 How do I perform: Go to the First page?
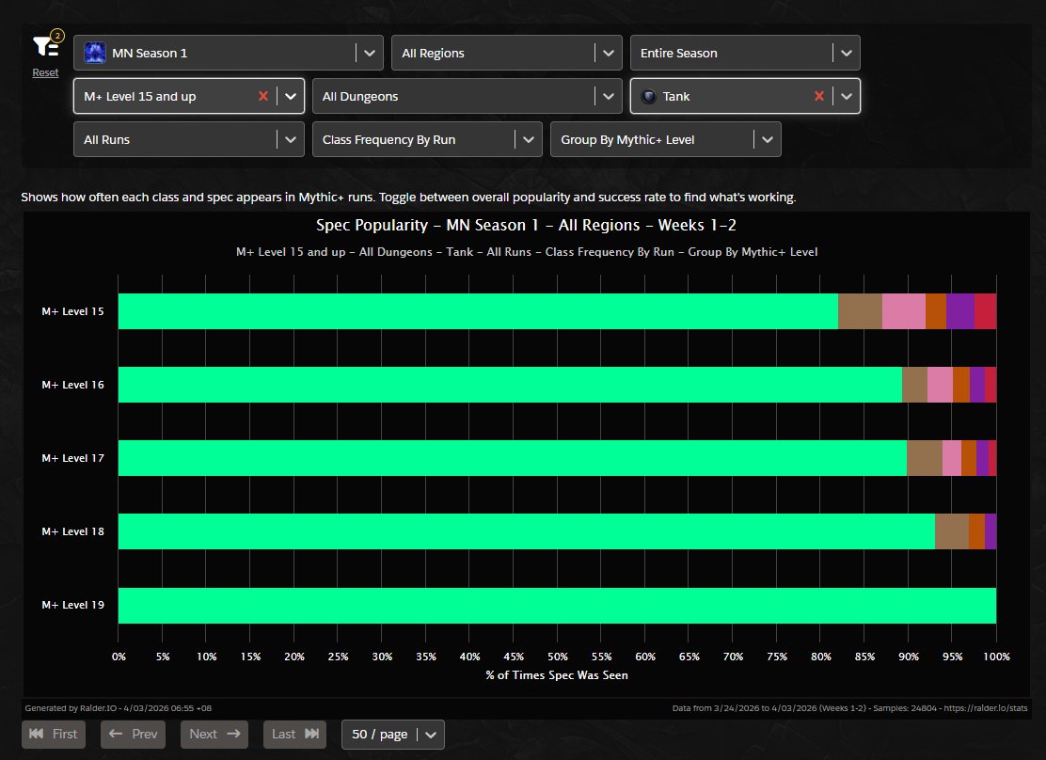coord(54,734)
